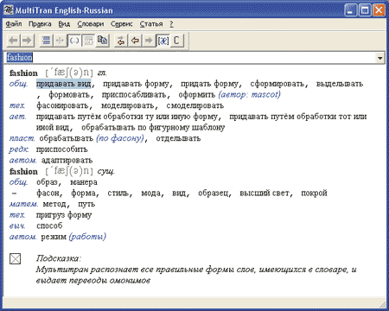The image size is (389, 311).
Task: Click the translation метод
Action: (54, 204)
